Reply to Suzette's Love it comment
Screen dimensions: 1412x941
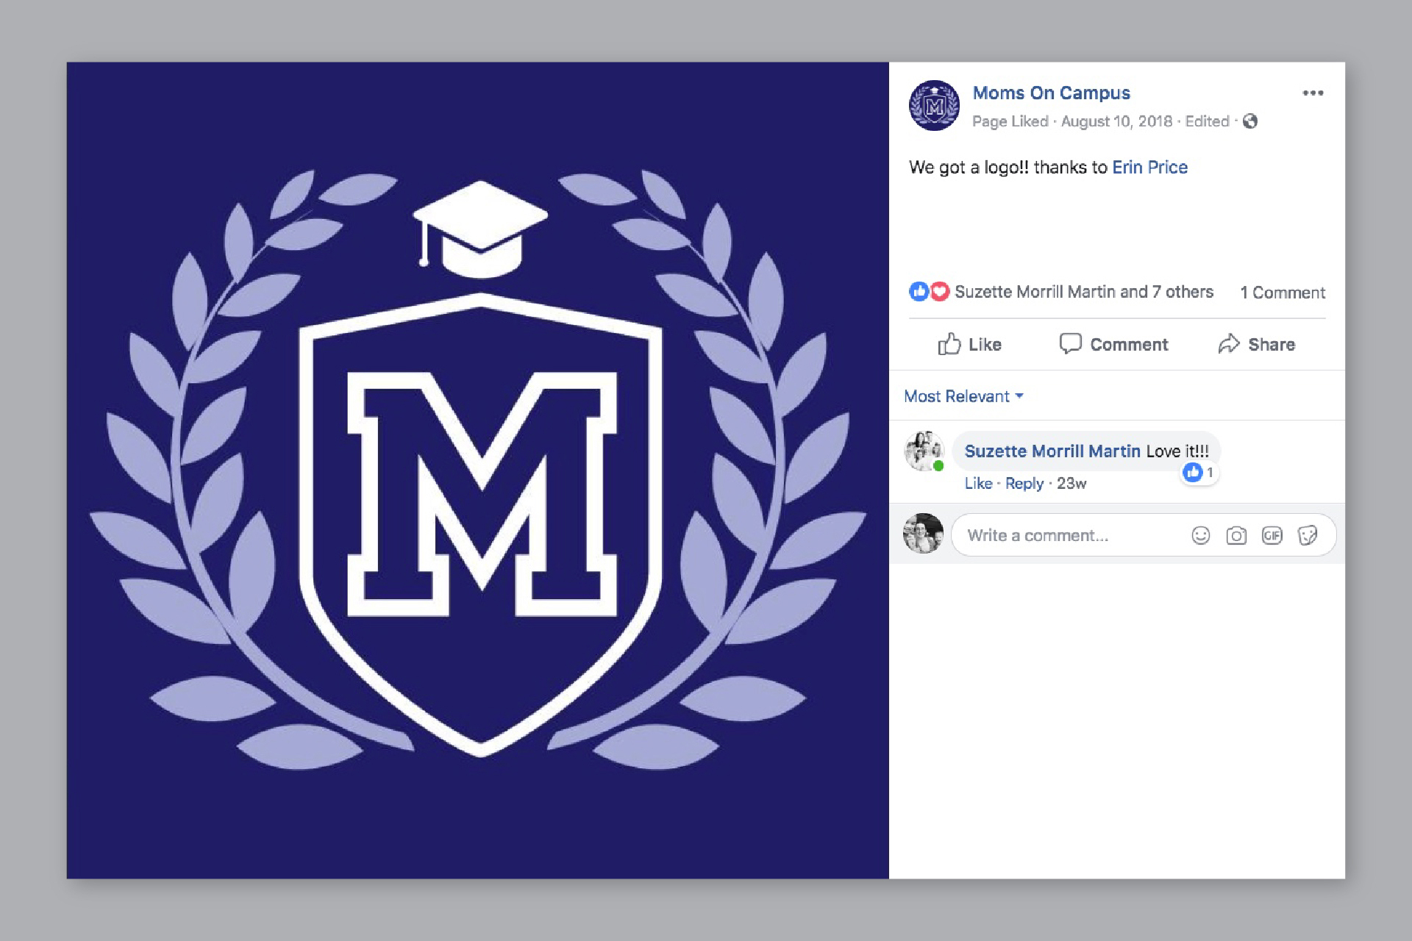coord(1024,484)
